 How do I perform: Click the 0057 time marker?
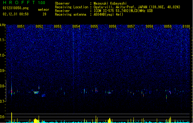[x=131, y=26]
